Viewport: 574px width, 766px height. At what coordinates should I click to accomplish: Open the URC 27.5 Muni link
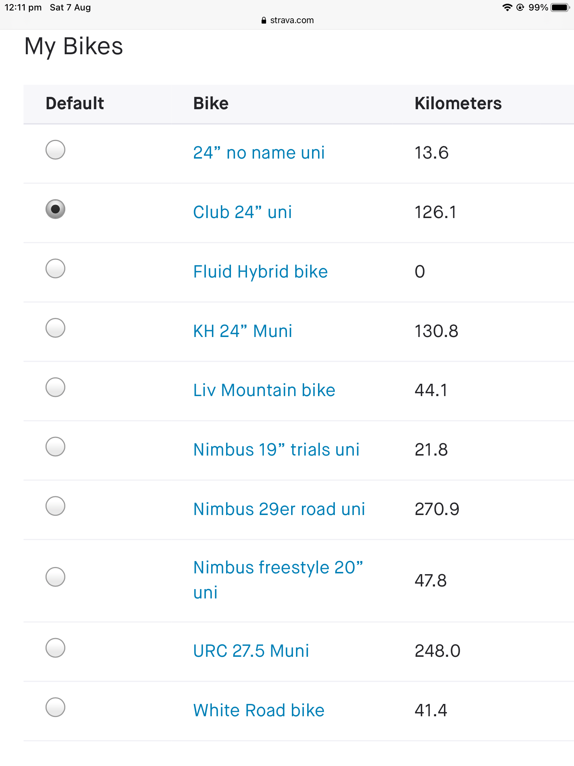[251, 651]
